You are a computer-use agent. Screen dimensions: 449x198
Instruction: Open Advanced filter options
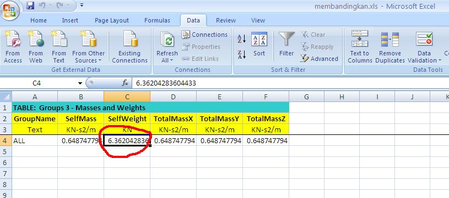pyautogui.click(x=319, y=59)
